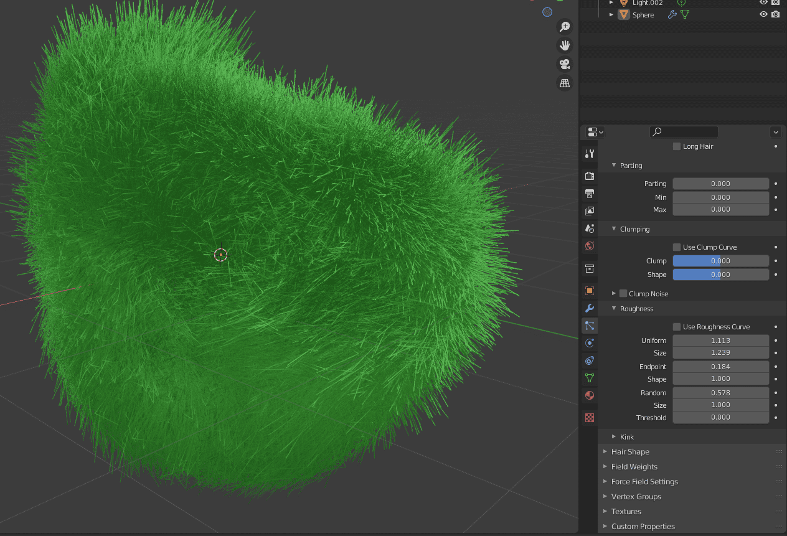The image size is (787, 536).
Task: Open the Render properties tab
Action: pos(589,176)
